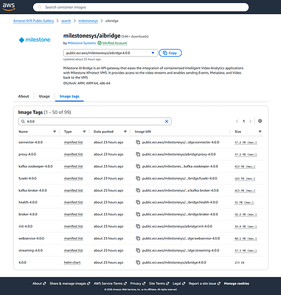The width and height of the screenshot is (281, 295).
Task: Click helm chart type for 4.0.0
Action: point(72,263)
